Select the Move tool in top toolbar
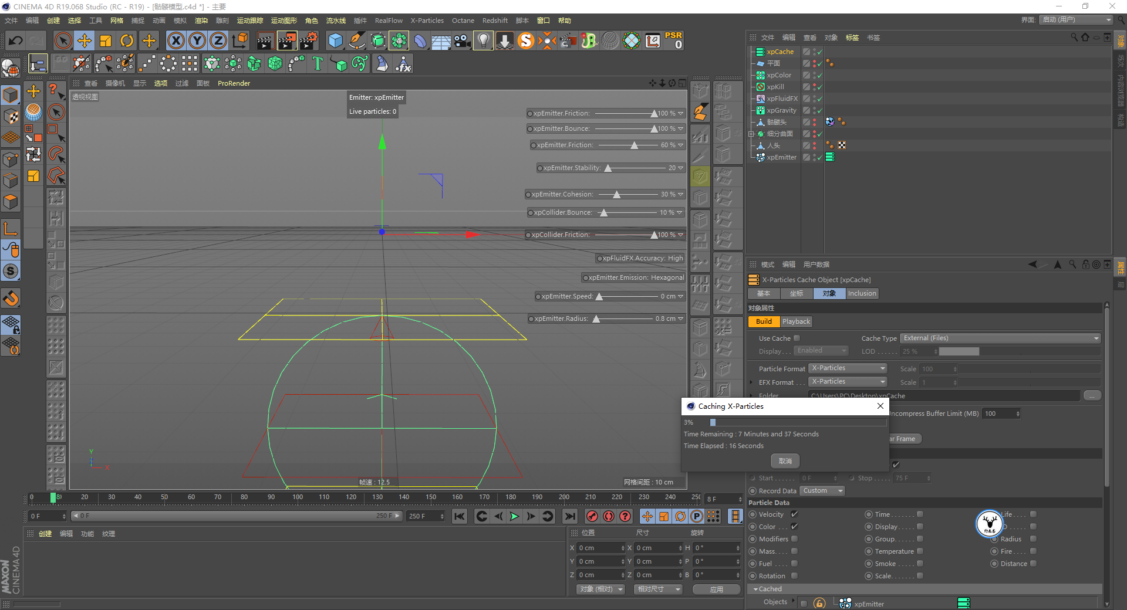The image size is (1127, 610). tap(85, 40)
